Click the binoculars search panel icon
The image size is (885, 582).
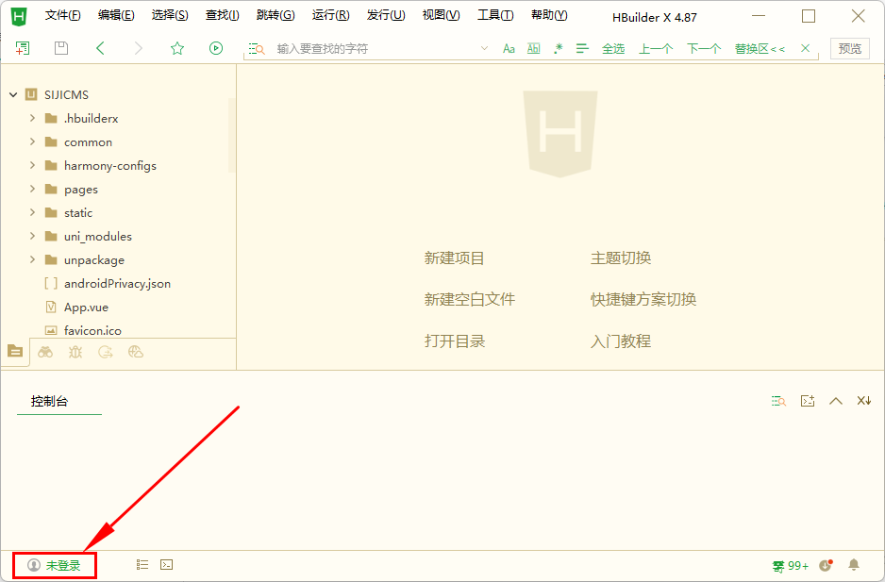click(x=45, y=352)
